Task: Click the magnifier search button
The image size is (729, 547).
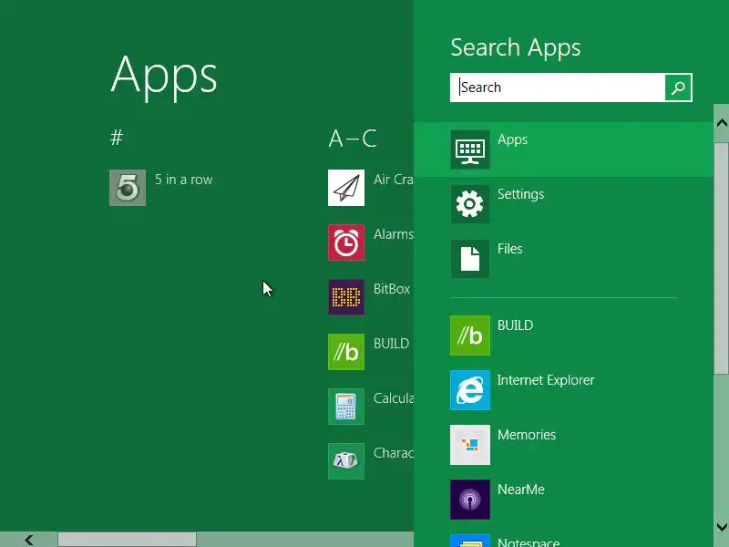Action: click(x=678, y=88)
